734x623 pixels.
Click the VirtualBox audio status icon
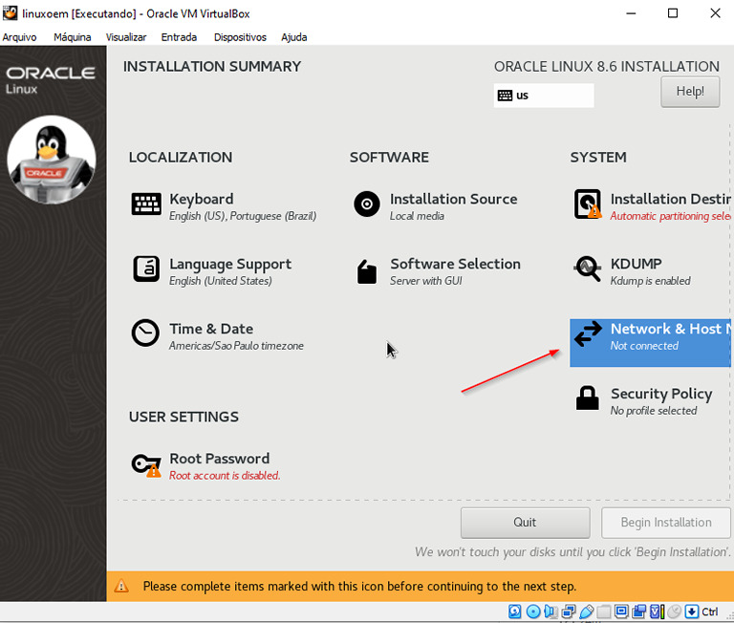pos(550,612)
